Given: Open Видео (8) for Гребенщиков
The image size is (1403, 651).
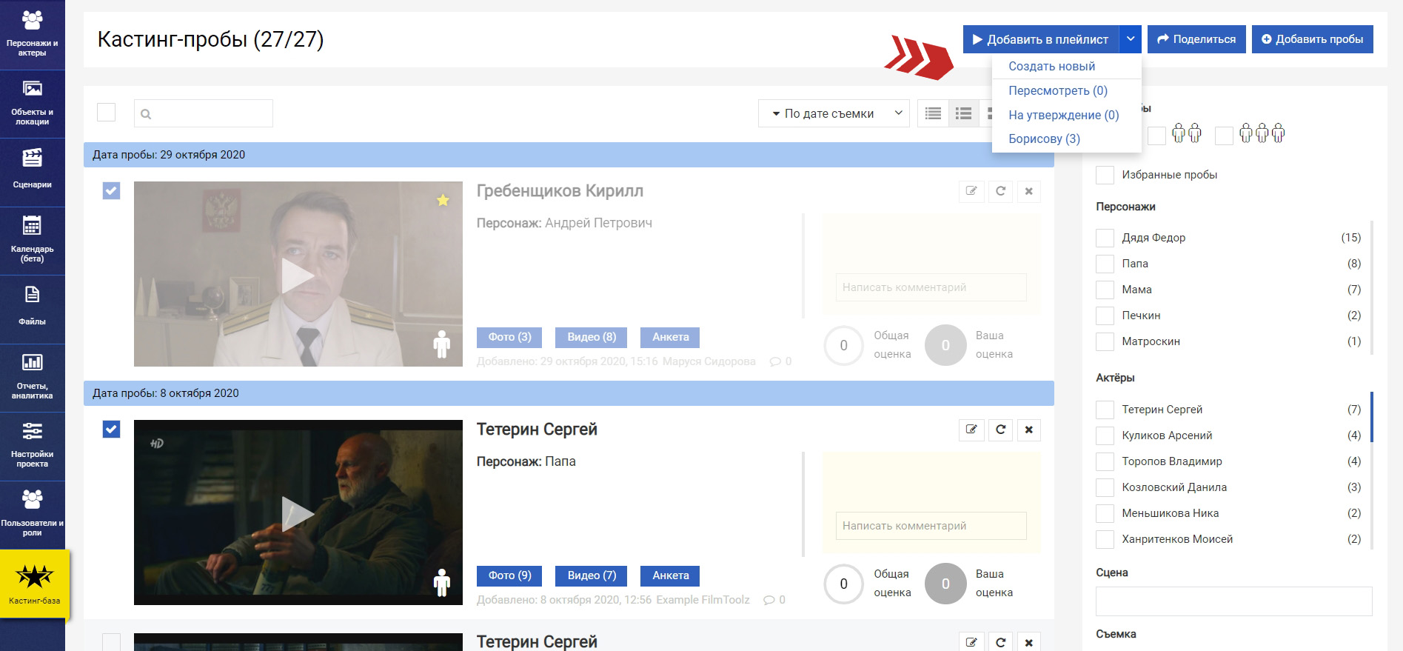Looking at the screenshot, I should (x=592, y=337).
